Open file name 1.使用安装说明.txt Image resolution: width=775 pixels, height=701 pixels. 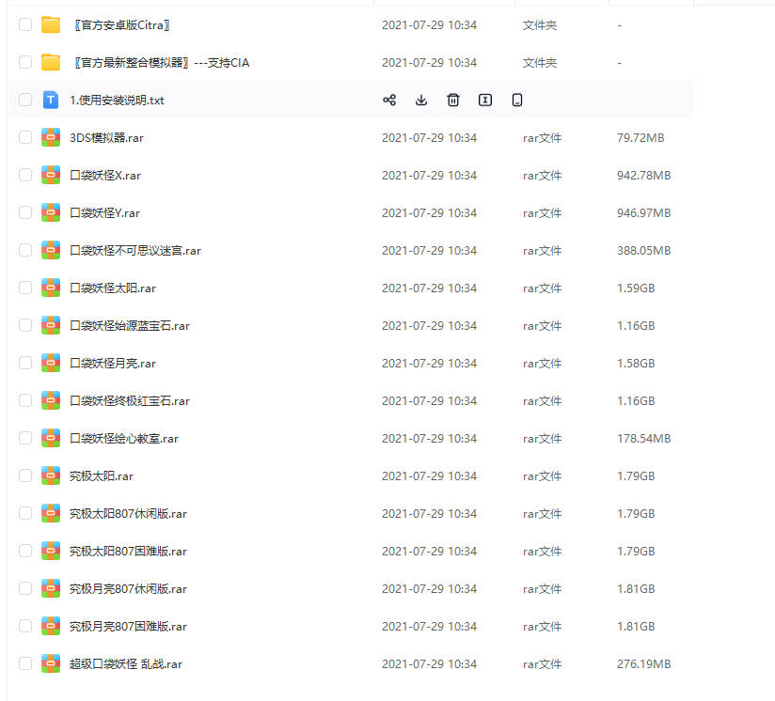pyautogui.click(x=117, y=101)
